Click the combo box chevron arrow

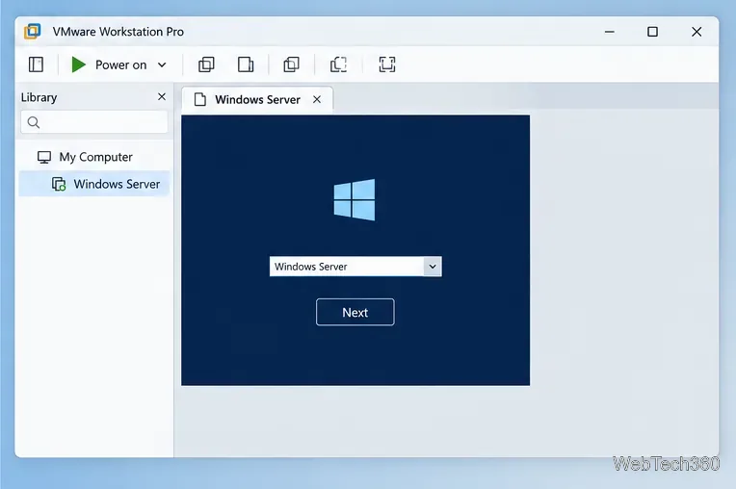pyautogui.click(x=433, y=267)
